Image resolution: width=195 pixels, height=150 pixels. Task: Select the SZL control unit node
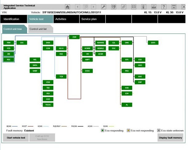[114, 43]
